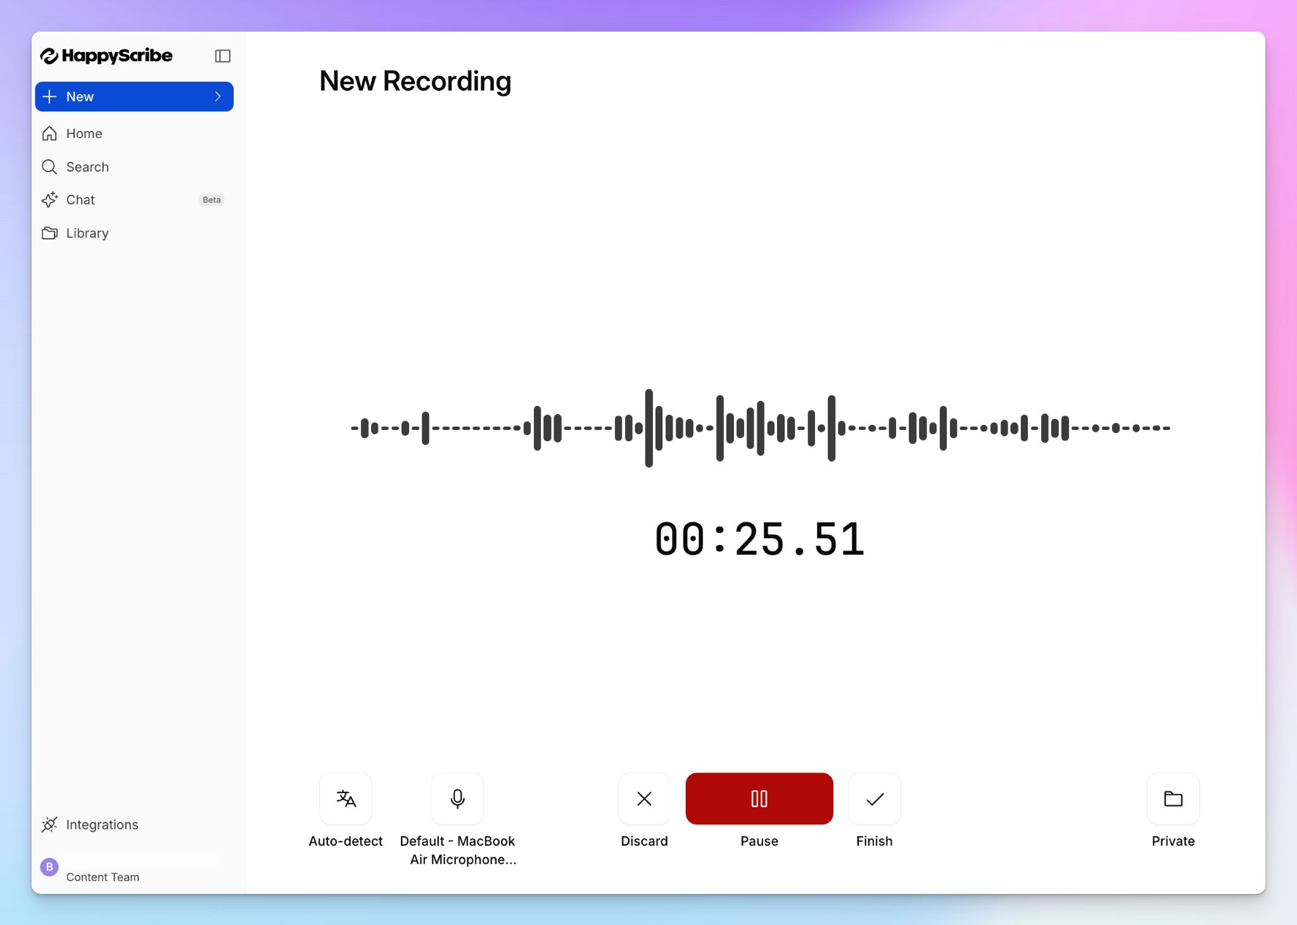
Task: Click the Discard recording icon
Action: coord(644,798)
